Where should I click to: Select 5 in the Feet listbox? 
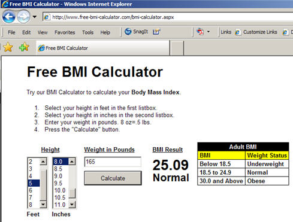pyautogui.click(x=34, y=183)
